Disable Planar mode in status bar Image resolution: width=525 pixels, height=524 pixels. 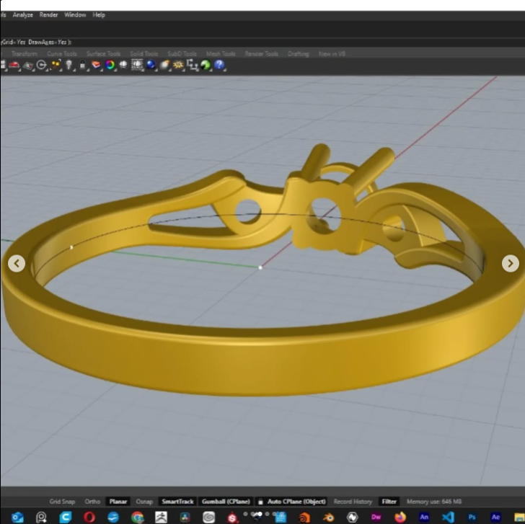118,502
